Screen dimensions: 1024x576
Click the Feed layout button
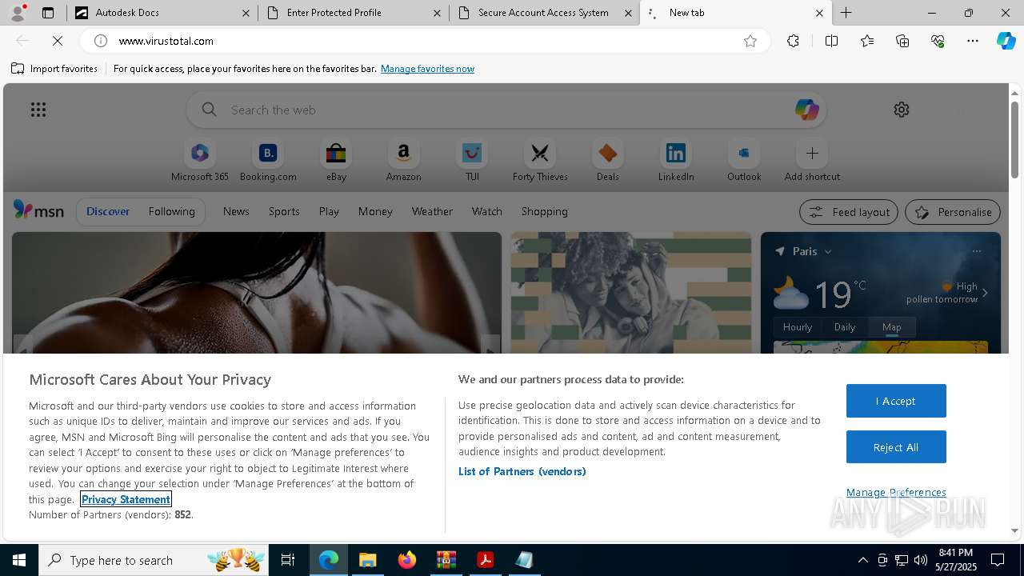tap(849, 212)
